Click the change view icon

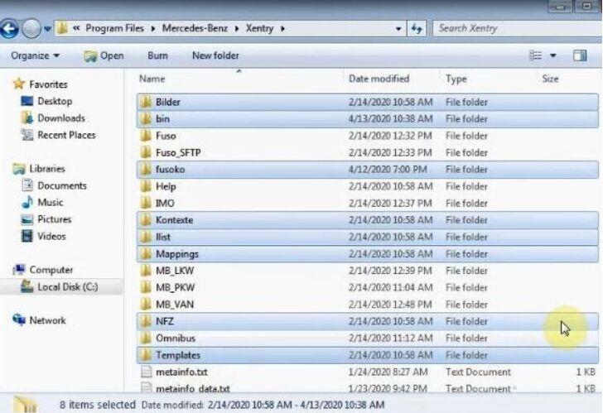coord(536,55)
